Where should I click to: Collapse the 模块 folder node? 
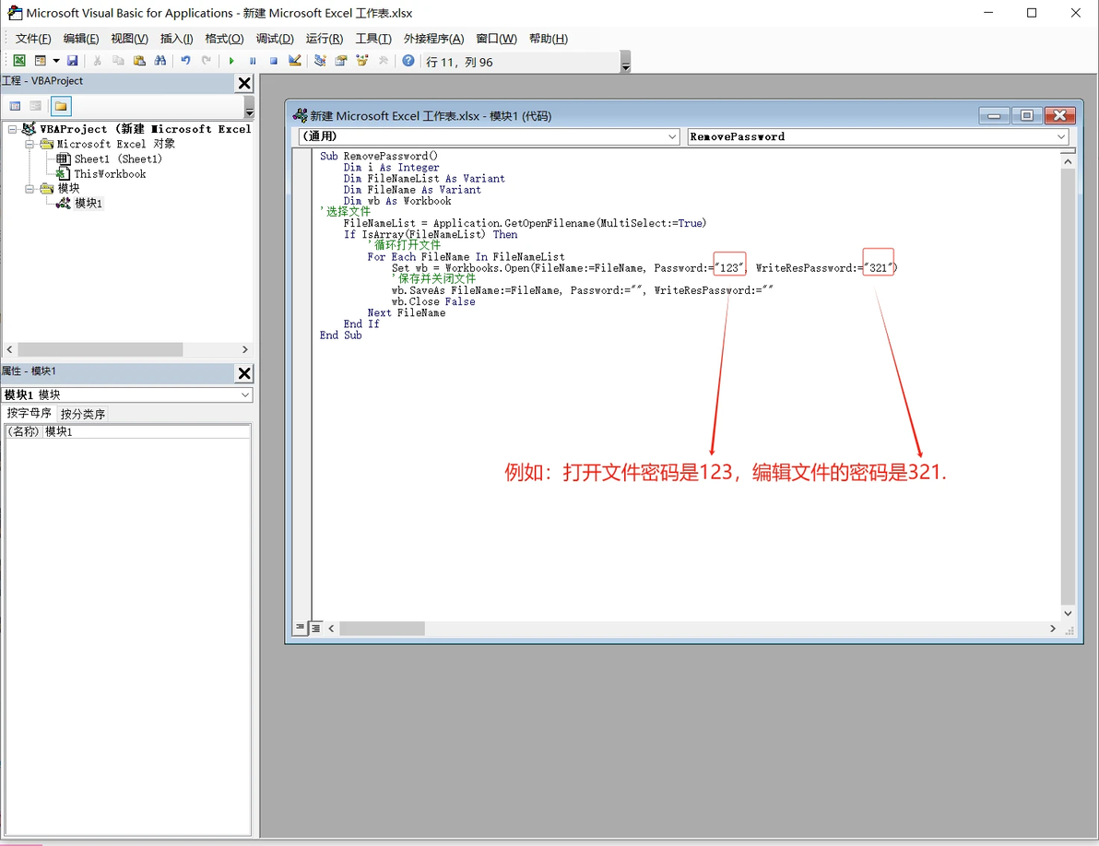30,188
